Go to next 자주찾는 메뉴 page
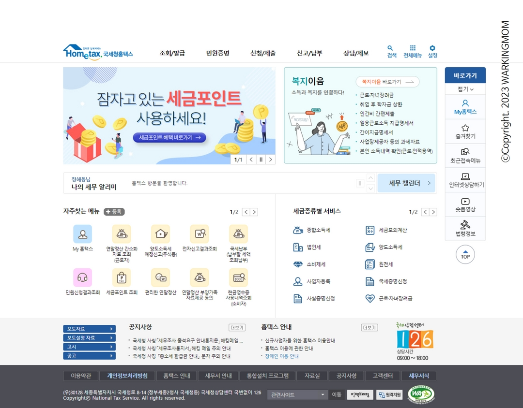Screen dimensions: 523x408 (254, 212)
